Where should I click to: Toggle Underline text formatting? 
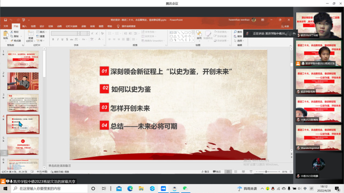click(63, 39)
